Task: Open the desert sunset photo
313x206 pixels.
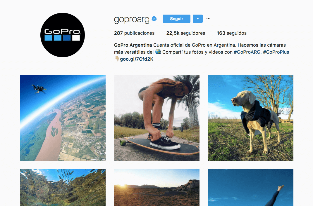Action: pyautogui.click(x=156, y=188)
